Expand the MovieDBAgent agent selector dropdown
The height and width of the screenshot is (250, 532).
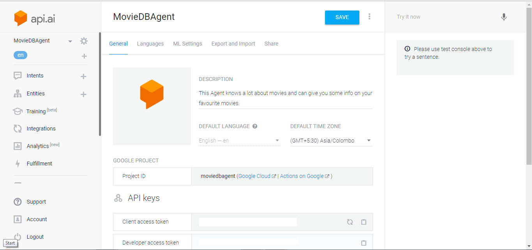(70, 41)
